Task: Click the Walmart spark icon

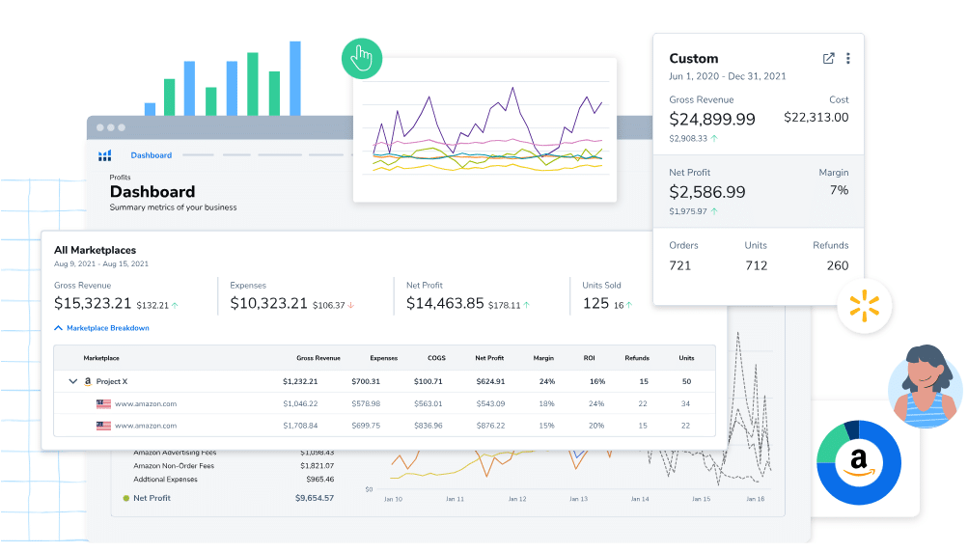Action: (x=865, y=306)
